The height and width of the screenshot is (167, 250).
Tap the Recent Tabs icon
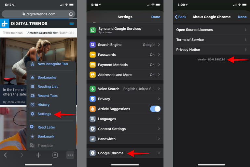coord(32,96)
